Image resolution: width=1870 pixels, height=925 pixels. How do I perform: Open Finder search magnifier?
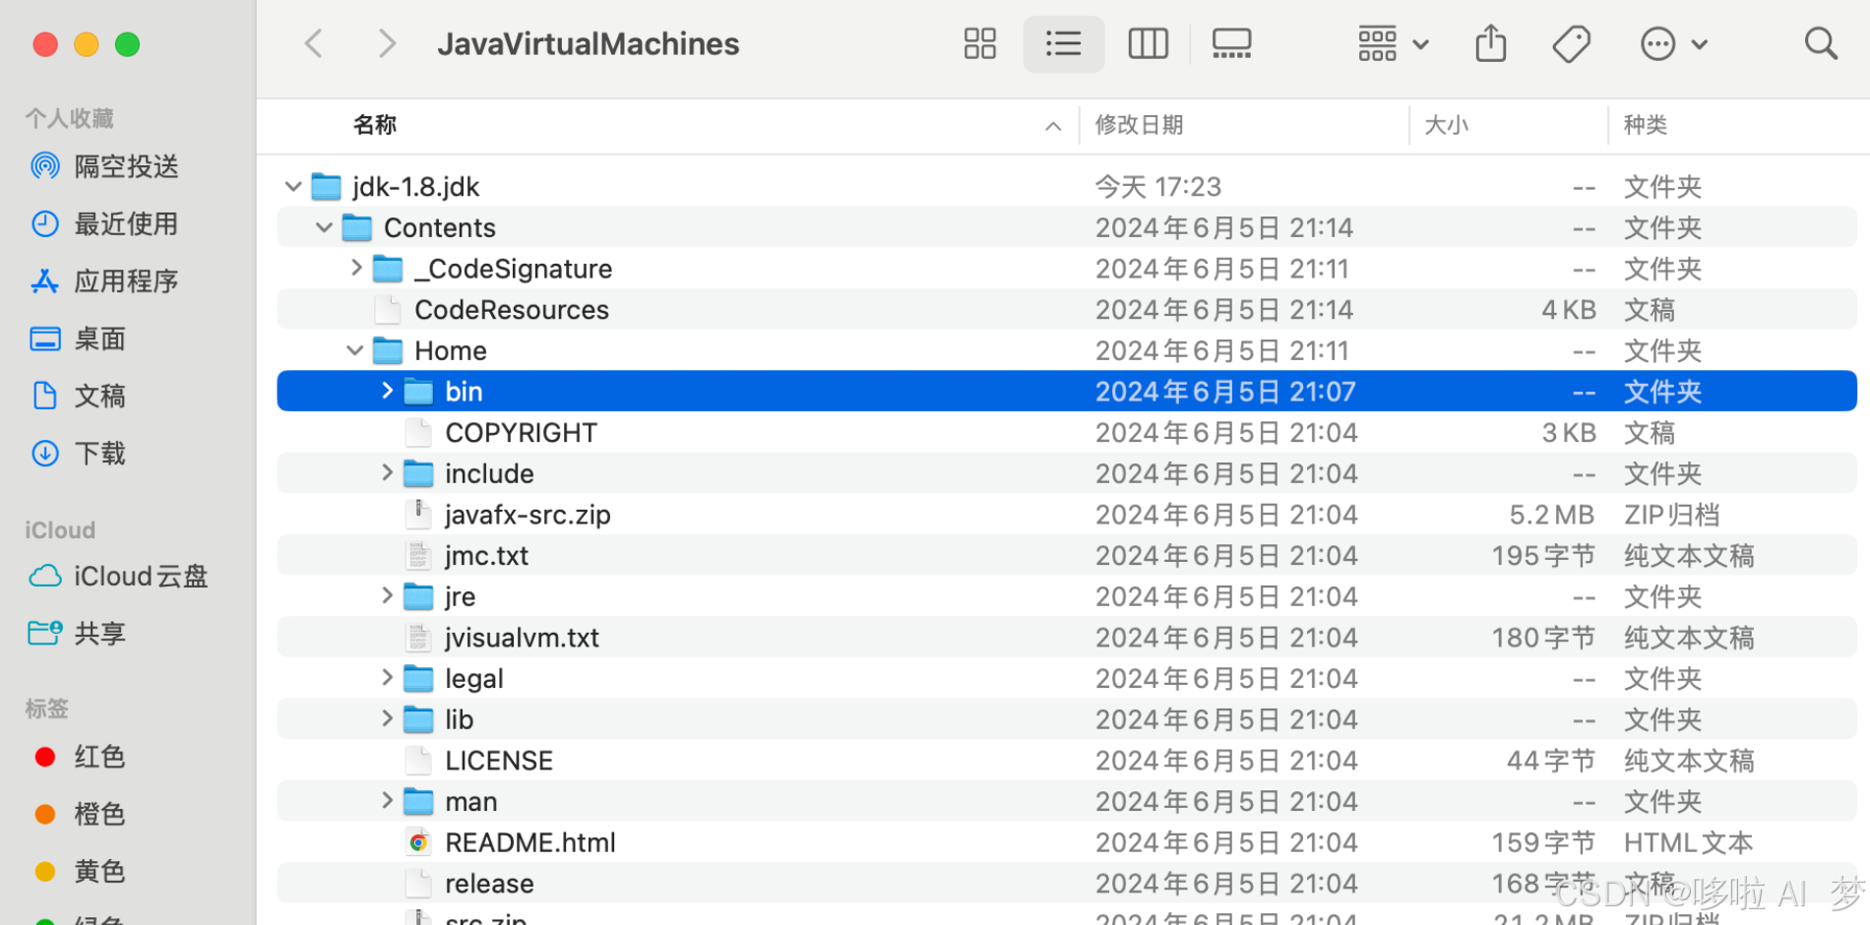[x=1821, y=43]
